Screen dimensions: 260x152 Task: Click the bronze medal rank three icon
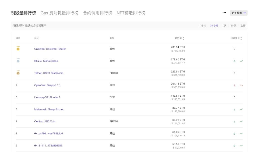[x=18, y=73]
